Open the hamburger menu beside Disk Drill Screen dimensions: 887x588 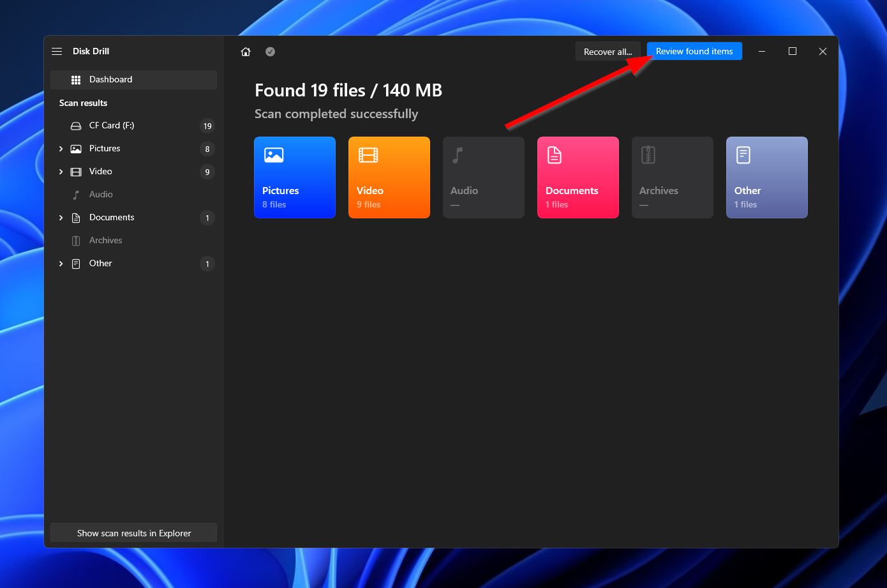(57, 51)
